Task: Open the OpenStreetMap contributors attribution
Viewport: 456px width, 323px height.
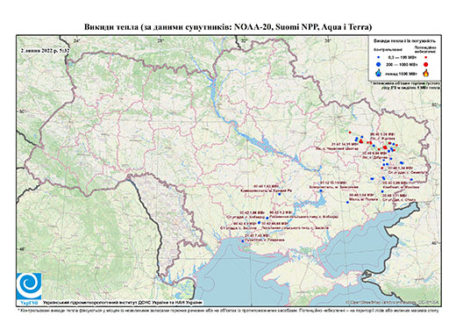Action: [392, 302]
